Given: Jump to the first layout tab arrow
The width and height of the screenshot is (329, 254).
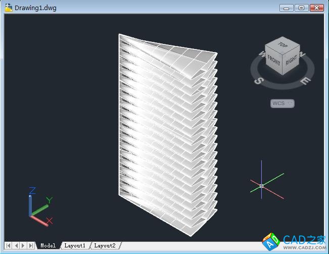Looking at the screenshot, I should tap(9, 245).
